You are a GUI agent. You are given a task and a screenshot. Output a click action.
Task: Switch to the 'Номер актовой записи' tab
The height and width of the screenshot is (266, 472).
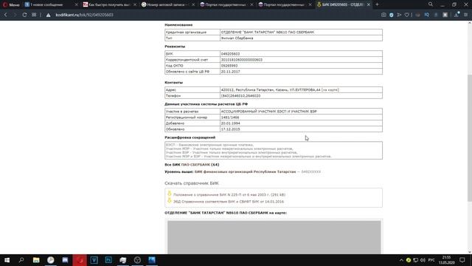[167, 4]
